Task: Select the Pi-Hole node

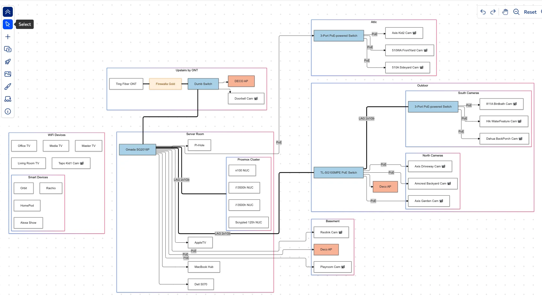Action: coord(199,145)
